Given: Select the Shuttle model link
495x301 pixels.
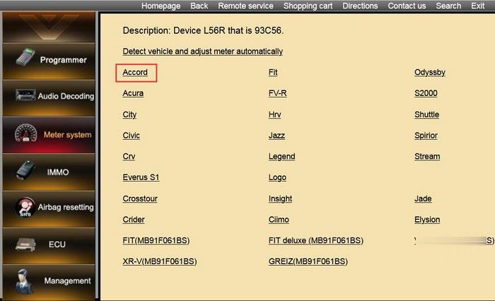Looking at the screenshot, I should coord(426,114).
